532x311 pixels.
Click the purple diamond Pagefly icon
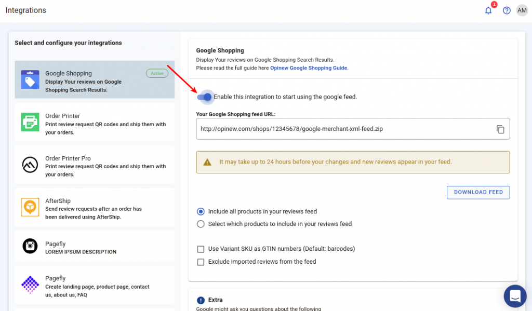click(x=30, y=284)
